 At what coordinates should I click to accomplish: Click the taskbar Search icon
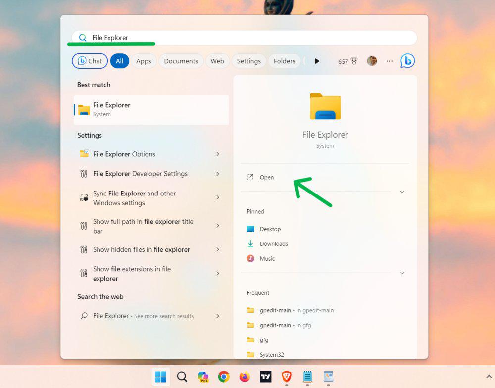182,376
